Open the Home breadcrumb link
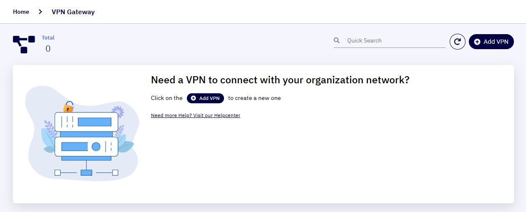 [x=21, y=12]
